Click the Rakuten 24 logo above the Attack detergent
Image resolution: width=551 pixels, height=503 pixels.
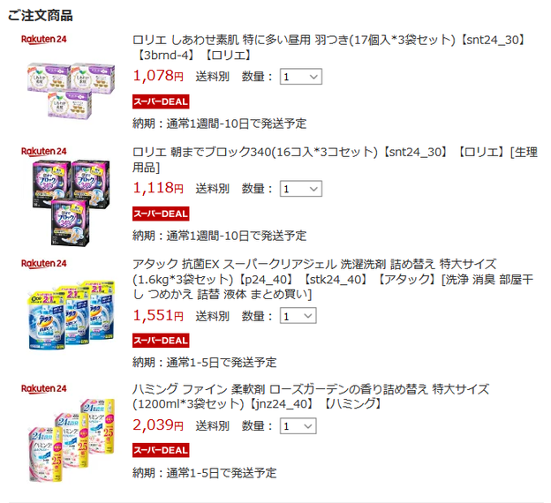coord(44,264)
